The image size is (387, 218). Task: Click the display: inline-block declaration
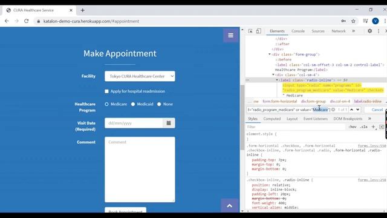click(274, 190)
